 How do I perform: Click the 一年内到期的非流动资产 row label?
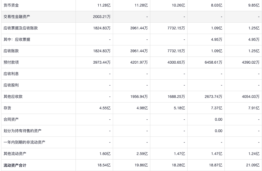click(x=24, y=142)
